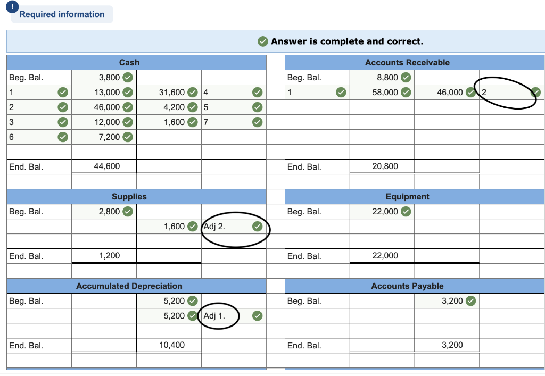Click the check mark in Adj 1. cell
The width and height of the screenshot is (545, 376).
click(257, 315)
